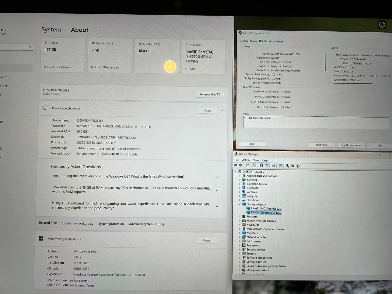
Task: Collapse the Device specifications section chevron
Action: 222,110
